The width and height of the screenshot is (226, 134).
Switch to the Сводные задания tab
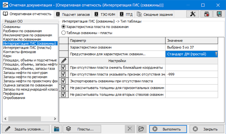click(155, 14)
